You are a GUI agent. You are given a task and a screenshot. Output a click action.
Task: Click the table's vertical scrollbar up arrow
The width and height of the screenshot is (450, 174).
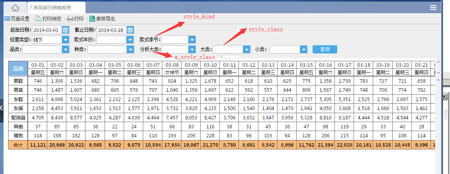[438, 61]
